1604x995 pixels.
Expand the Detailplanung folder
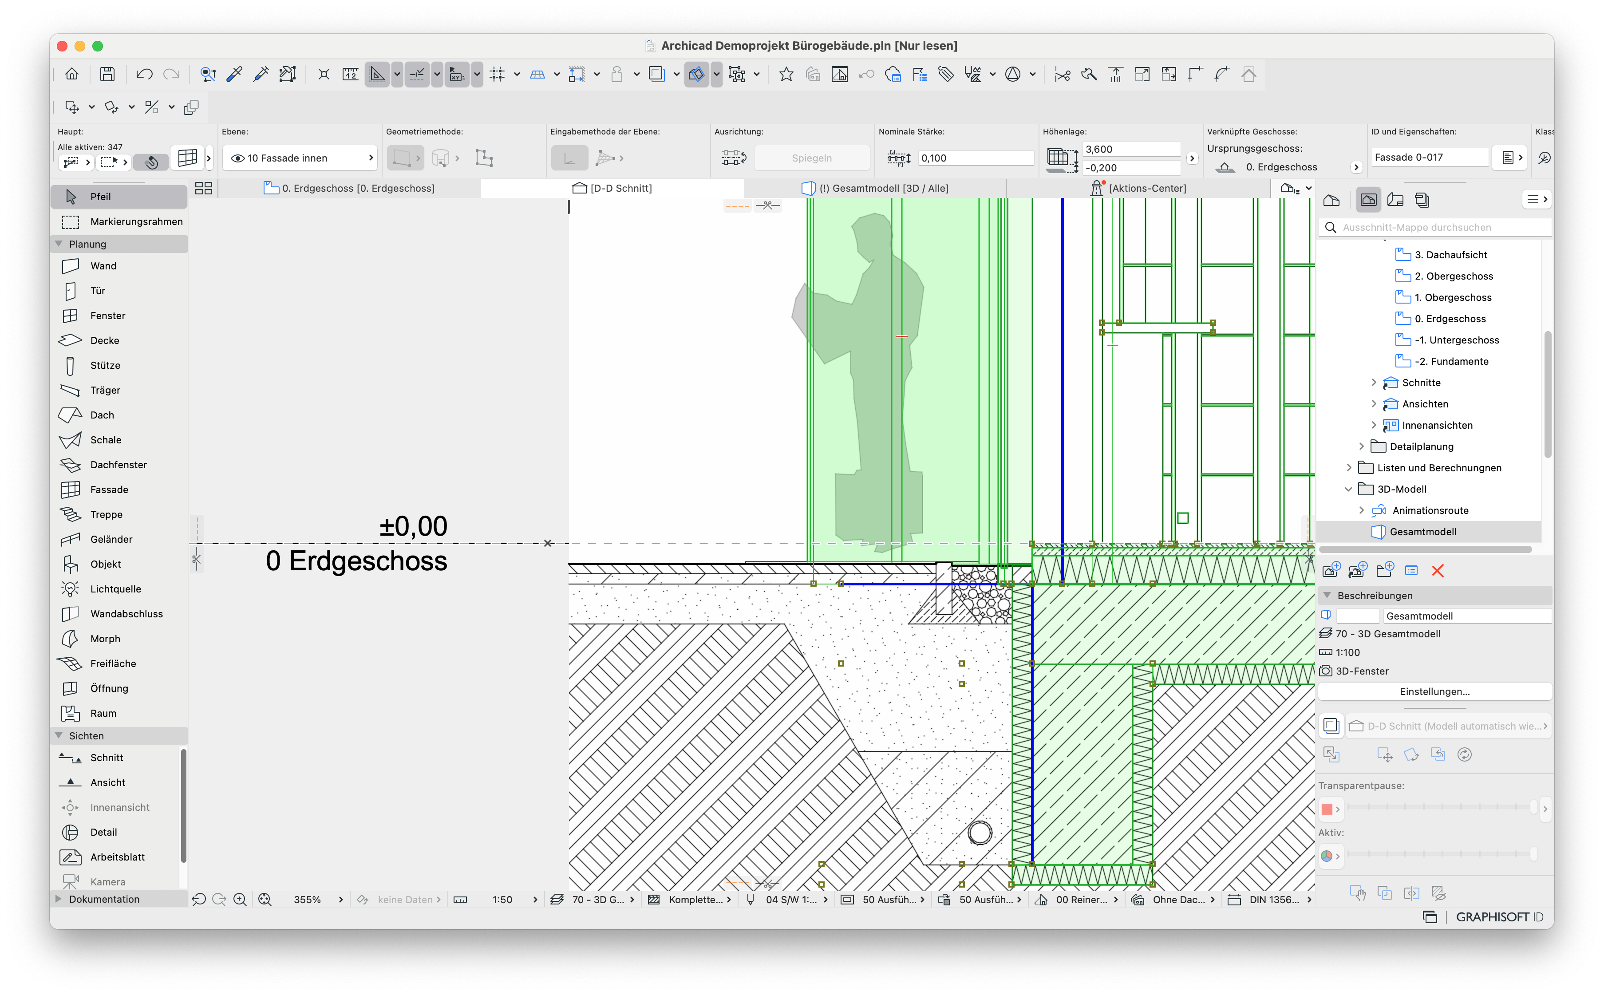click(x=1361, y=446)
